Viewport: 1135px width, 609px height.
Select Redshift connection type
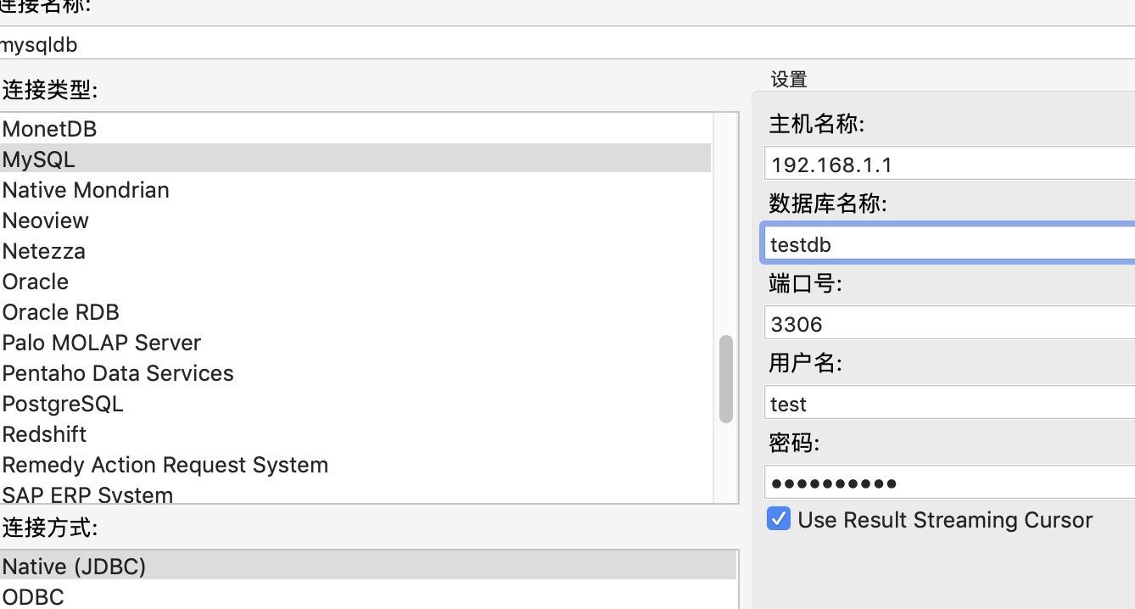coord(44,434)
